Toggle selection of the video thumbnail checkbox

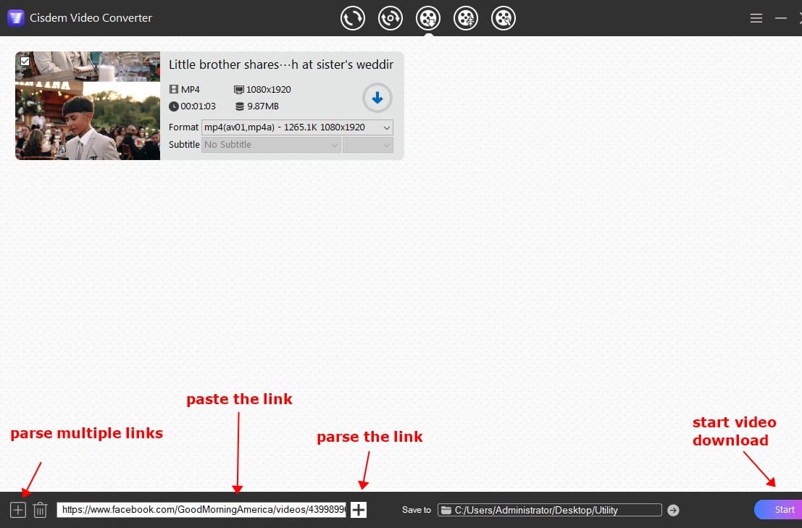(x=25, y=61)
